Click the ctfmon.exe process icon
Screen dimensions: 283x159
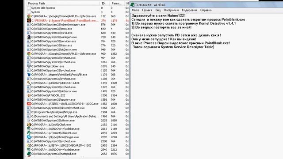coord(29,121)
